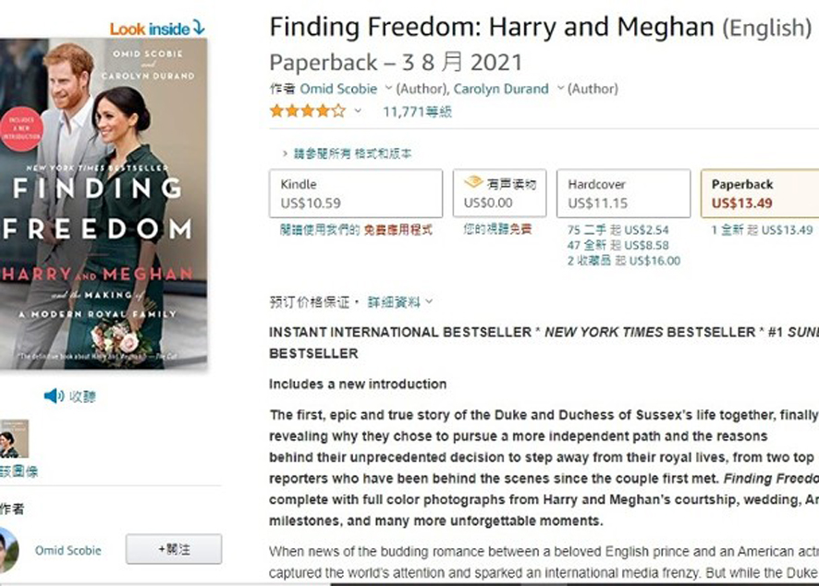Select the Paperback format option
The width and height of the screenshot is (819, 586).
click(760, 193)
